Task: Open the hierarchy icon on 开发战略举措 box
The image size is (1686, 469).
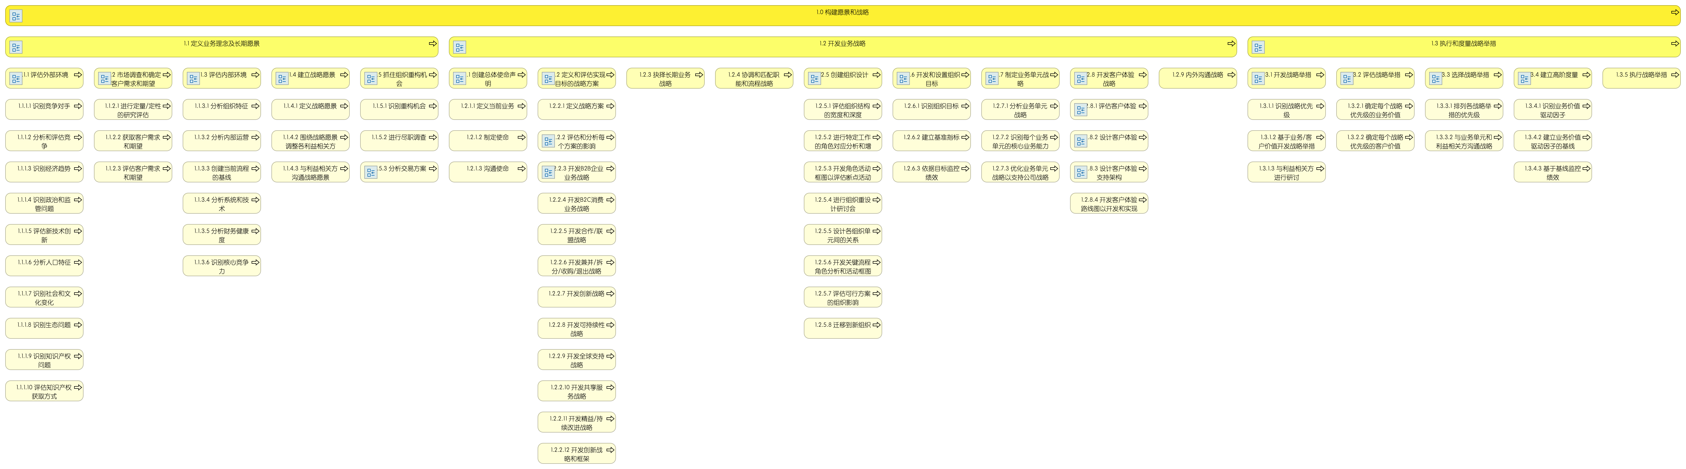Action: coord(1258,79)
